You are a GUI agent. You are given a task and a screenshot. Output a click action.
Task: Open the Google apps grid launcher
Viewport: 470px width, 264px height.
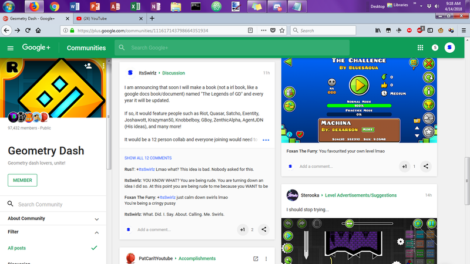pos(420,48)
